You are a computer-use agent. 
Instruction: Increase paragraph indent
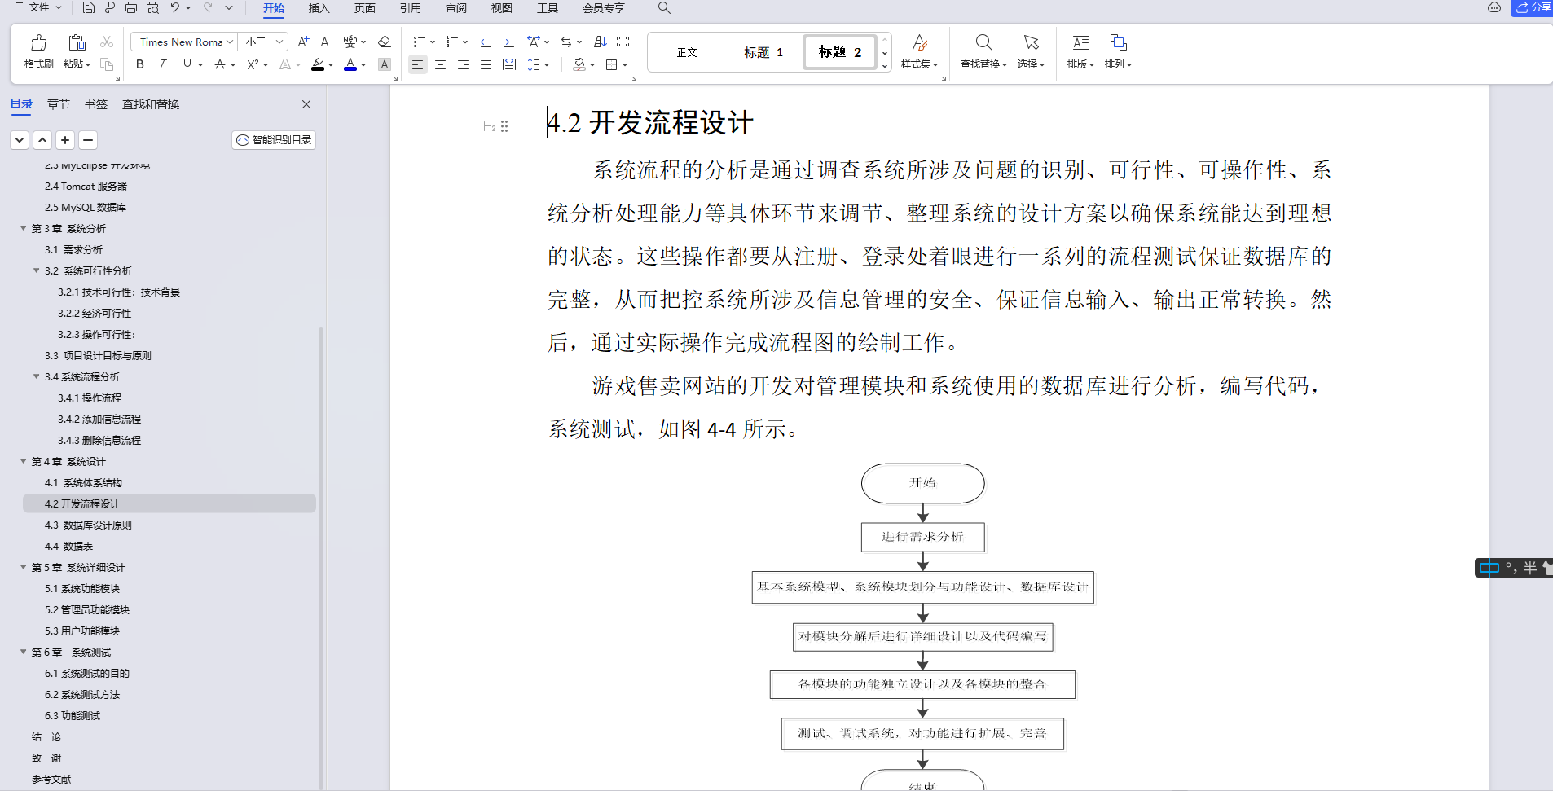coord(508,42)
